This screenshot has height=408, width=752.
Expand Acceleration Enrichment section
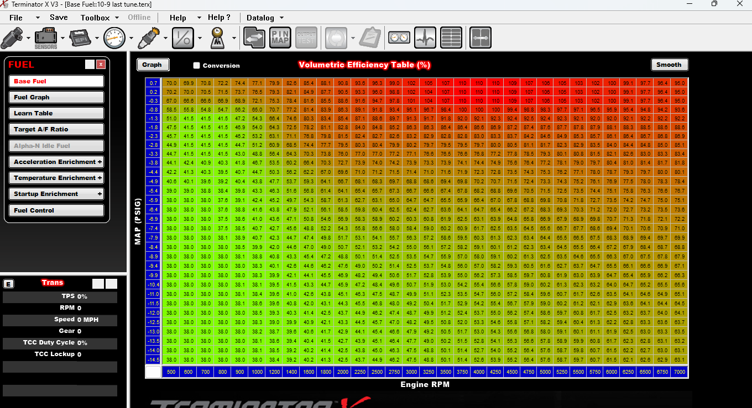pos(56,162)
